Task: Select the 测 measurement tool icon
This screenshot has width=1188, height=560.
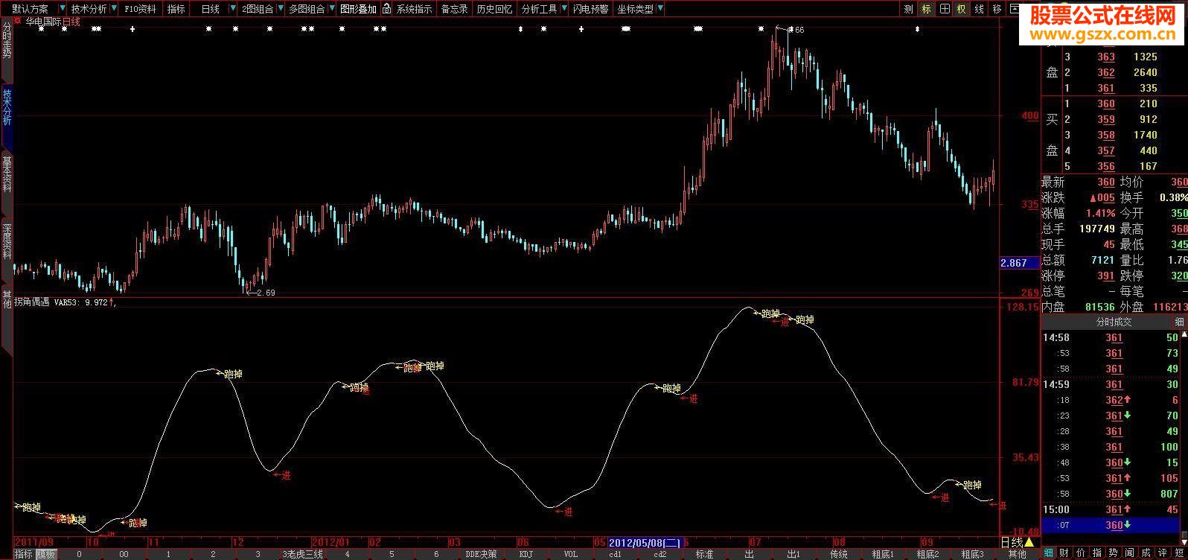Action: click(908, 9)
